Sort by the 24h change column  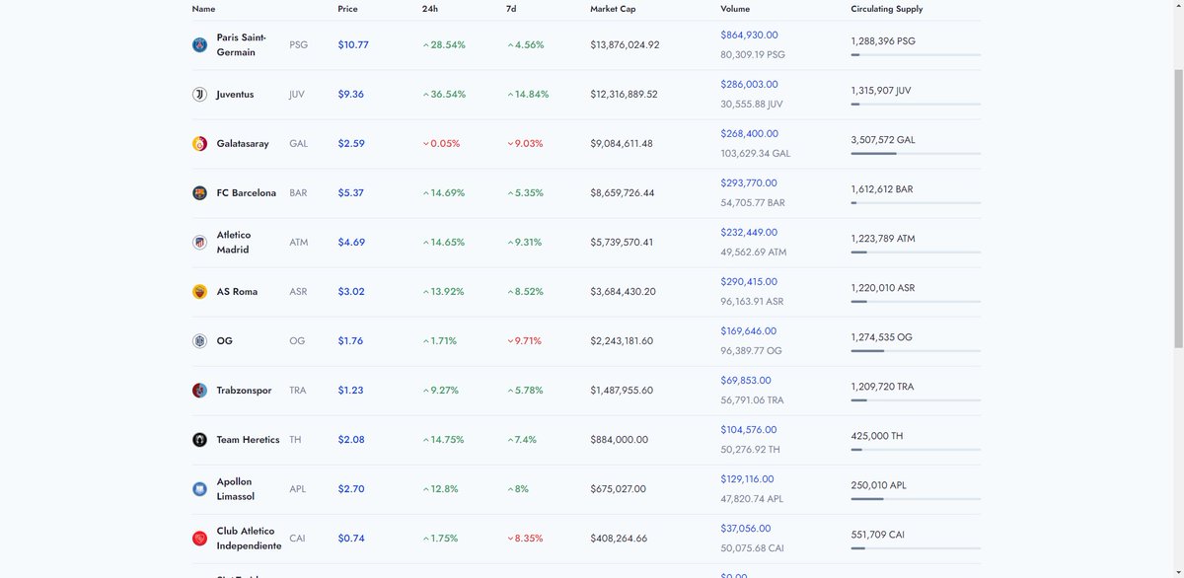point(430,9)
